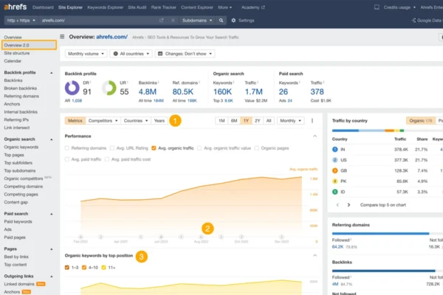Collapse Organic keywords by top position section
The height and width of the screenshot is (295, 443).
click(315, 255)
